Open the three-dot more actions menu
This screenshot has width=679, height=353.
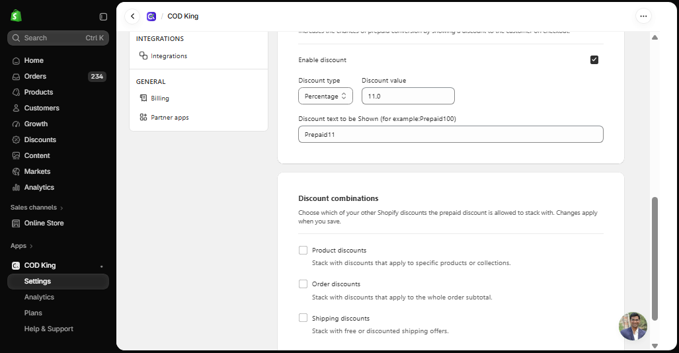[643, 17]
